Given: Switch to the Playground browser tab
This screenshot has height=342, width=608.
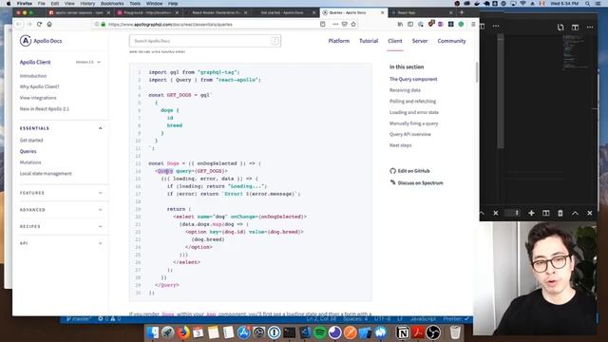Looking at the screenshot, I should pos(148,12).
